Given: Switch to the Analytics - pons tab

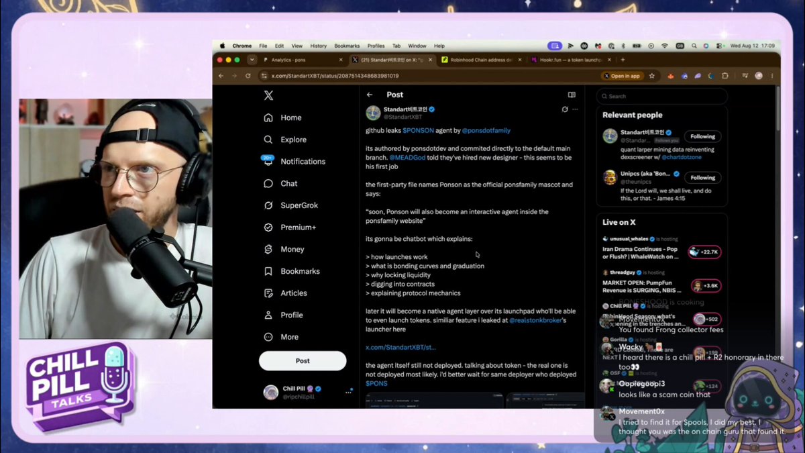Looking at the screenshot, I should [x=304, y=60].
